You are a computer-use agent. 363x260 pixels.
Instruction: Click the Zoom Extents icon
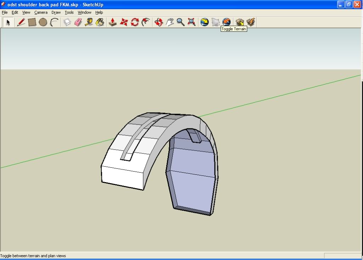[191, 22]
